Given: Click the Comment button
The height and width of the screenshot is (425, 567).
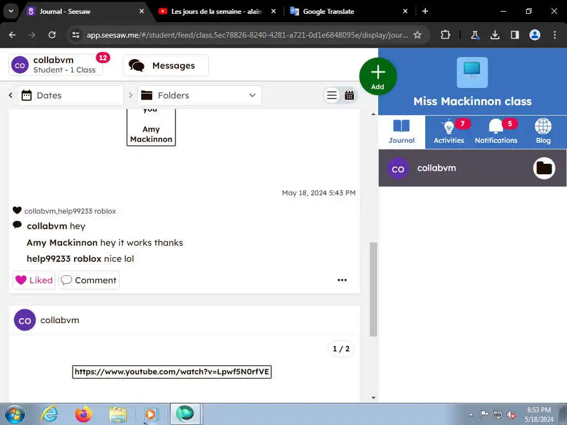Looking at the screenshot, I should pos(89,280).
